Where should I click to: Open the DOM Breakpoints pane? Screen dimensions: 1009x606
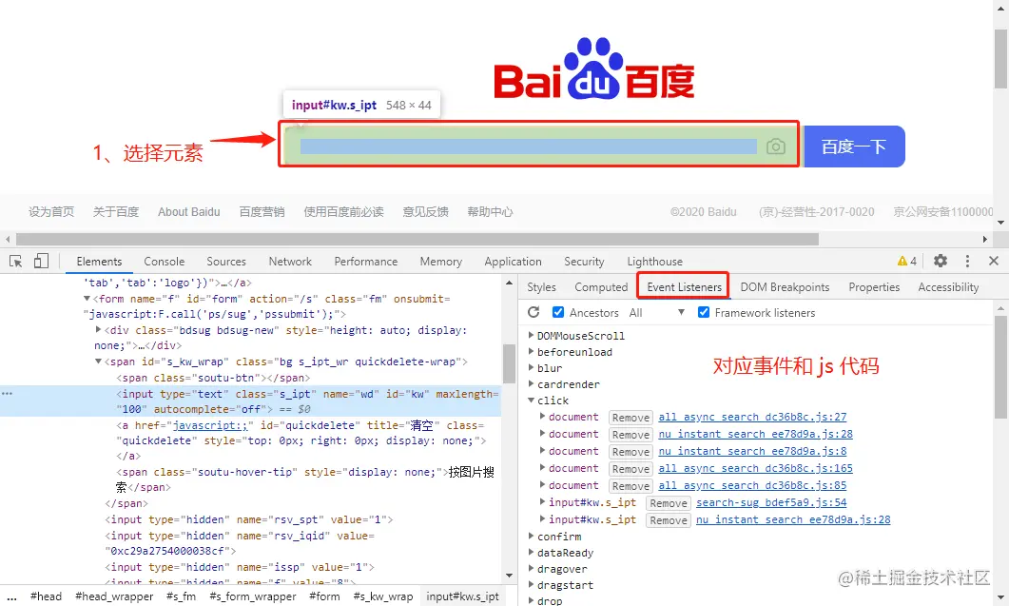pyautogui.click(x=785, y=287)
